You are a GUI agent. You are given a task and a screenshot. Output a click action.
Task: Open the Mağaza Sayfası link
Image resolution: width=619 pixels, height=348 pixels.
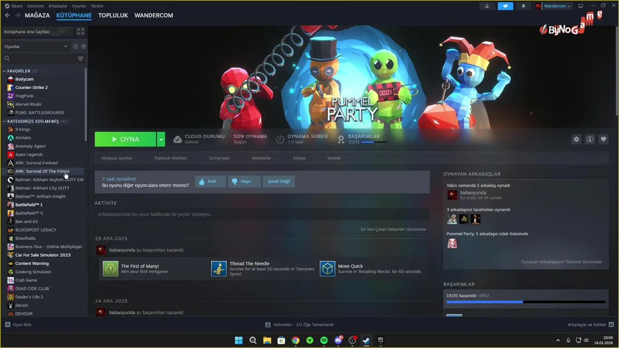click(x=117, y=158)
